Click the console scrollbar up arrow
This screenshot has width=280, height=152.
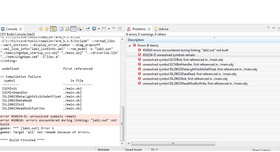(x=122, y=39)
